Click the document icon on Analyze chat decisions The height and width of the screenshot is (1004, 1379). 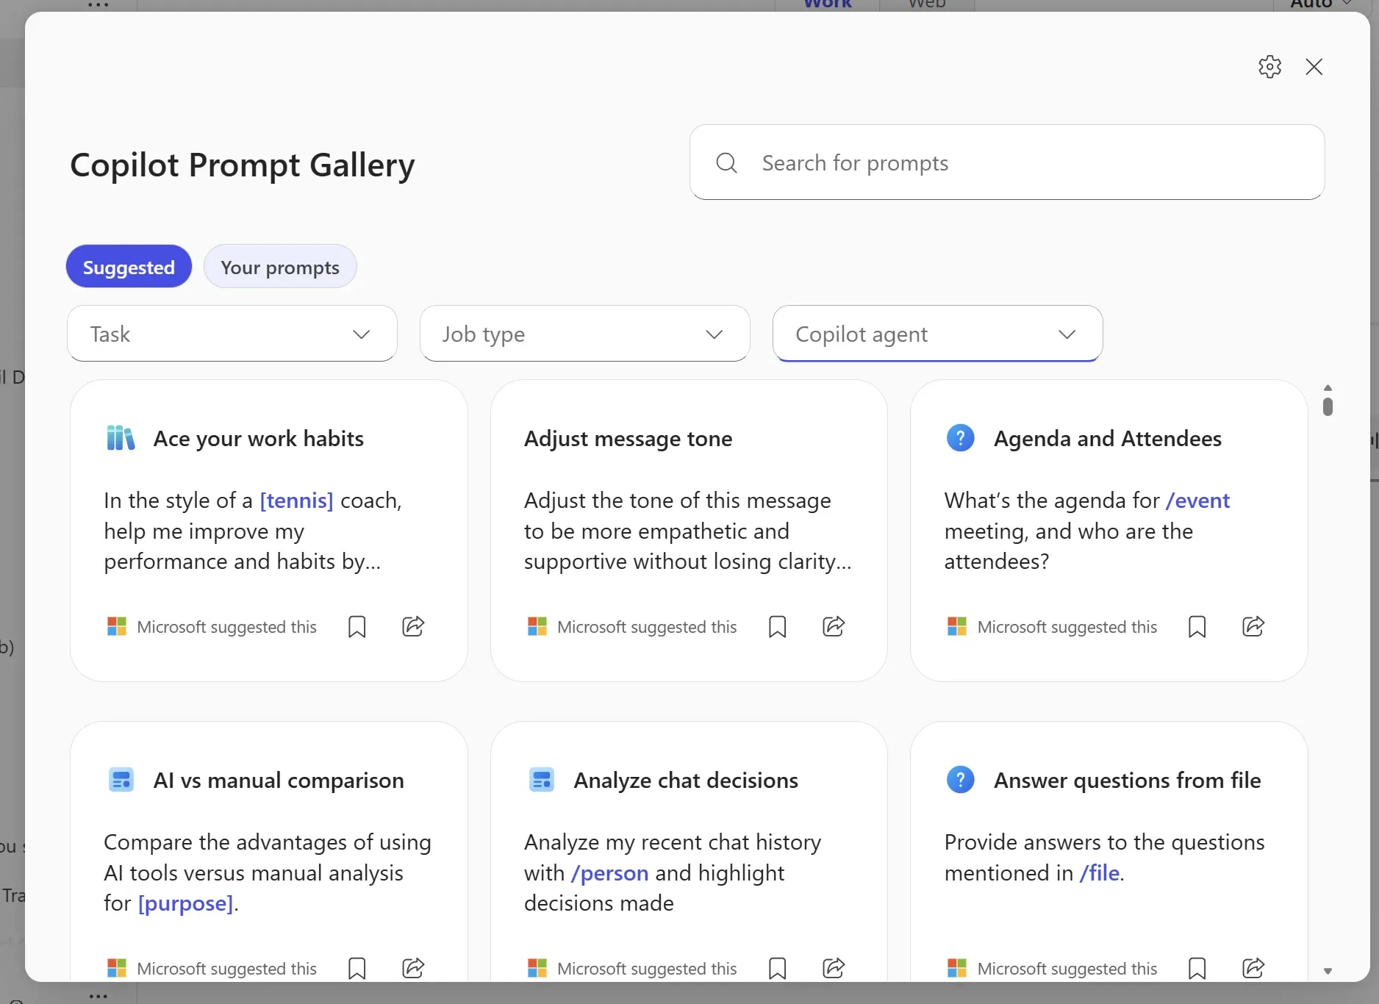point(541,780)
